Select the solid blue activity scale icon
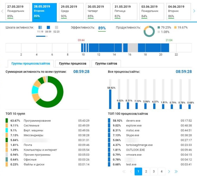The height and width of the screenshot is (176, 197). point(48,27)
